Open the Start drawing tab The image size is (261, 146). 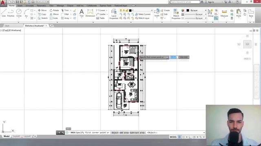[7, 26]
